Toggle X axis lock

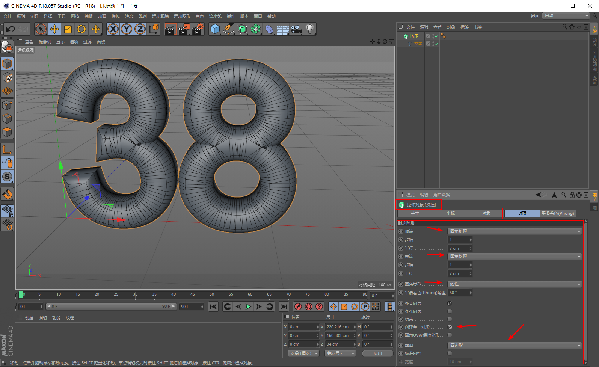click(x=113, y=29)
